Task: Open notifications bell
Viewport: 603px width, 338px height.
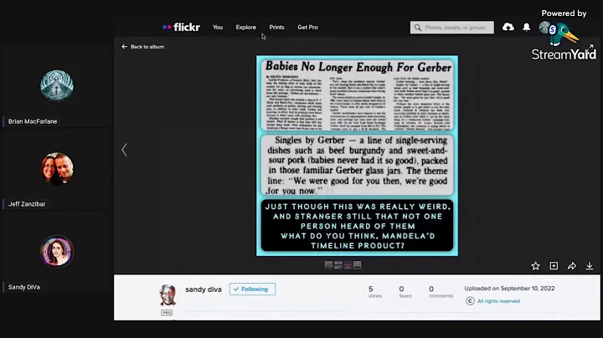Action: (x=527, y=27)
